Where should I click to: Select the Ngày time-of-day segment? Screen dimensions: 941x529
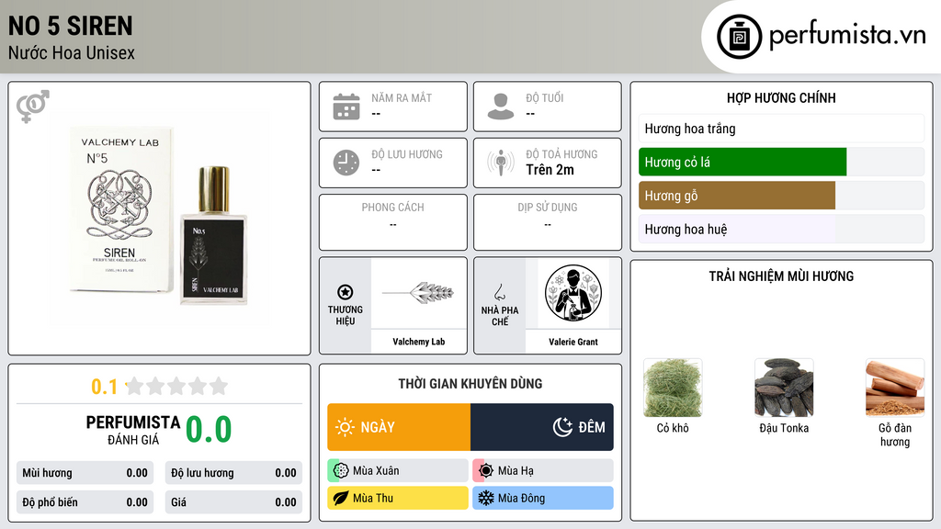pyautogui.click(x=399, y=427)
